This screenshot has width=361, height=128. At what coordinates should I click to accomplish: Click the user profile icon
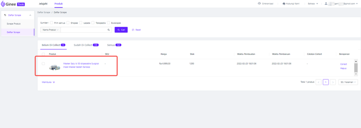point(326,4)
